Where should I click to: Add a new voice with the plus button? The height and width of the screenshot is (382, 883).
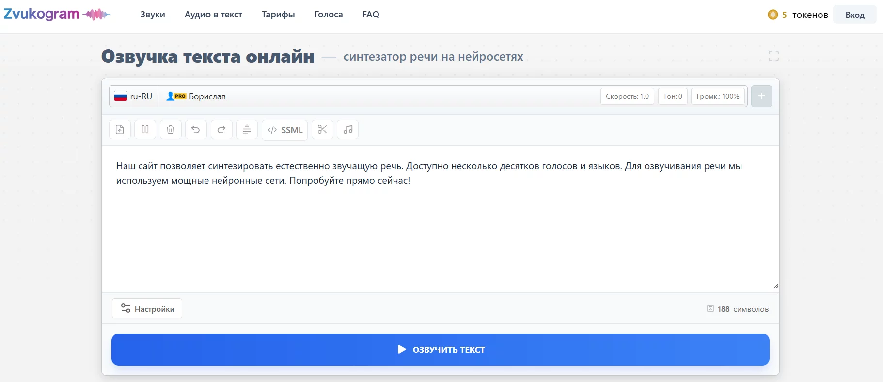click(x=761, y=96)
